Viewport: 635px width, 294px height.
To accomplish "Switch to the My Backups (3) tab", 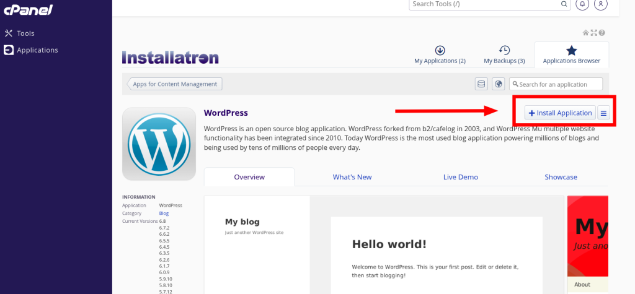I will pyautogui.click(x=504, y=55).
